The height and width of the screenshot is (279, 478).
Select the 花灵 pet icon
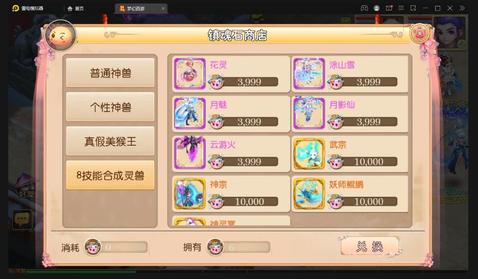tap(190, 74)
